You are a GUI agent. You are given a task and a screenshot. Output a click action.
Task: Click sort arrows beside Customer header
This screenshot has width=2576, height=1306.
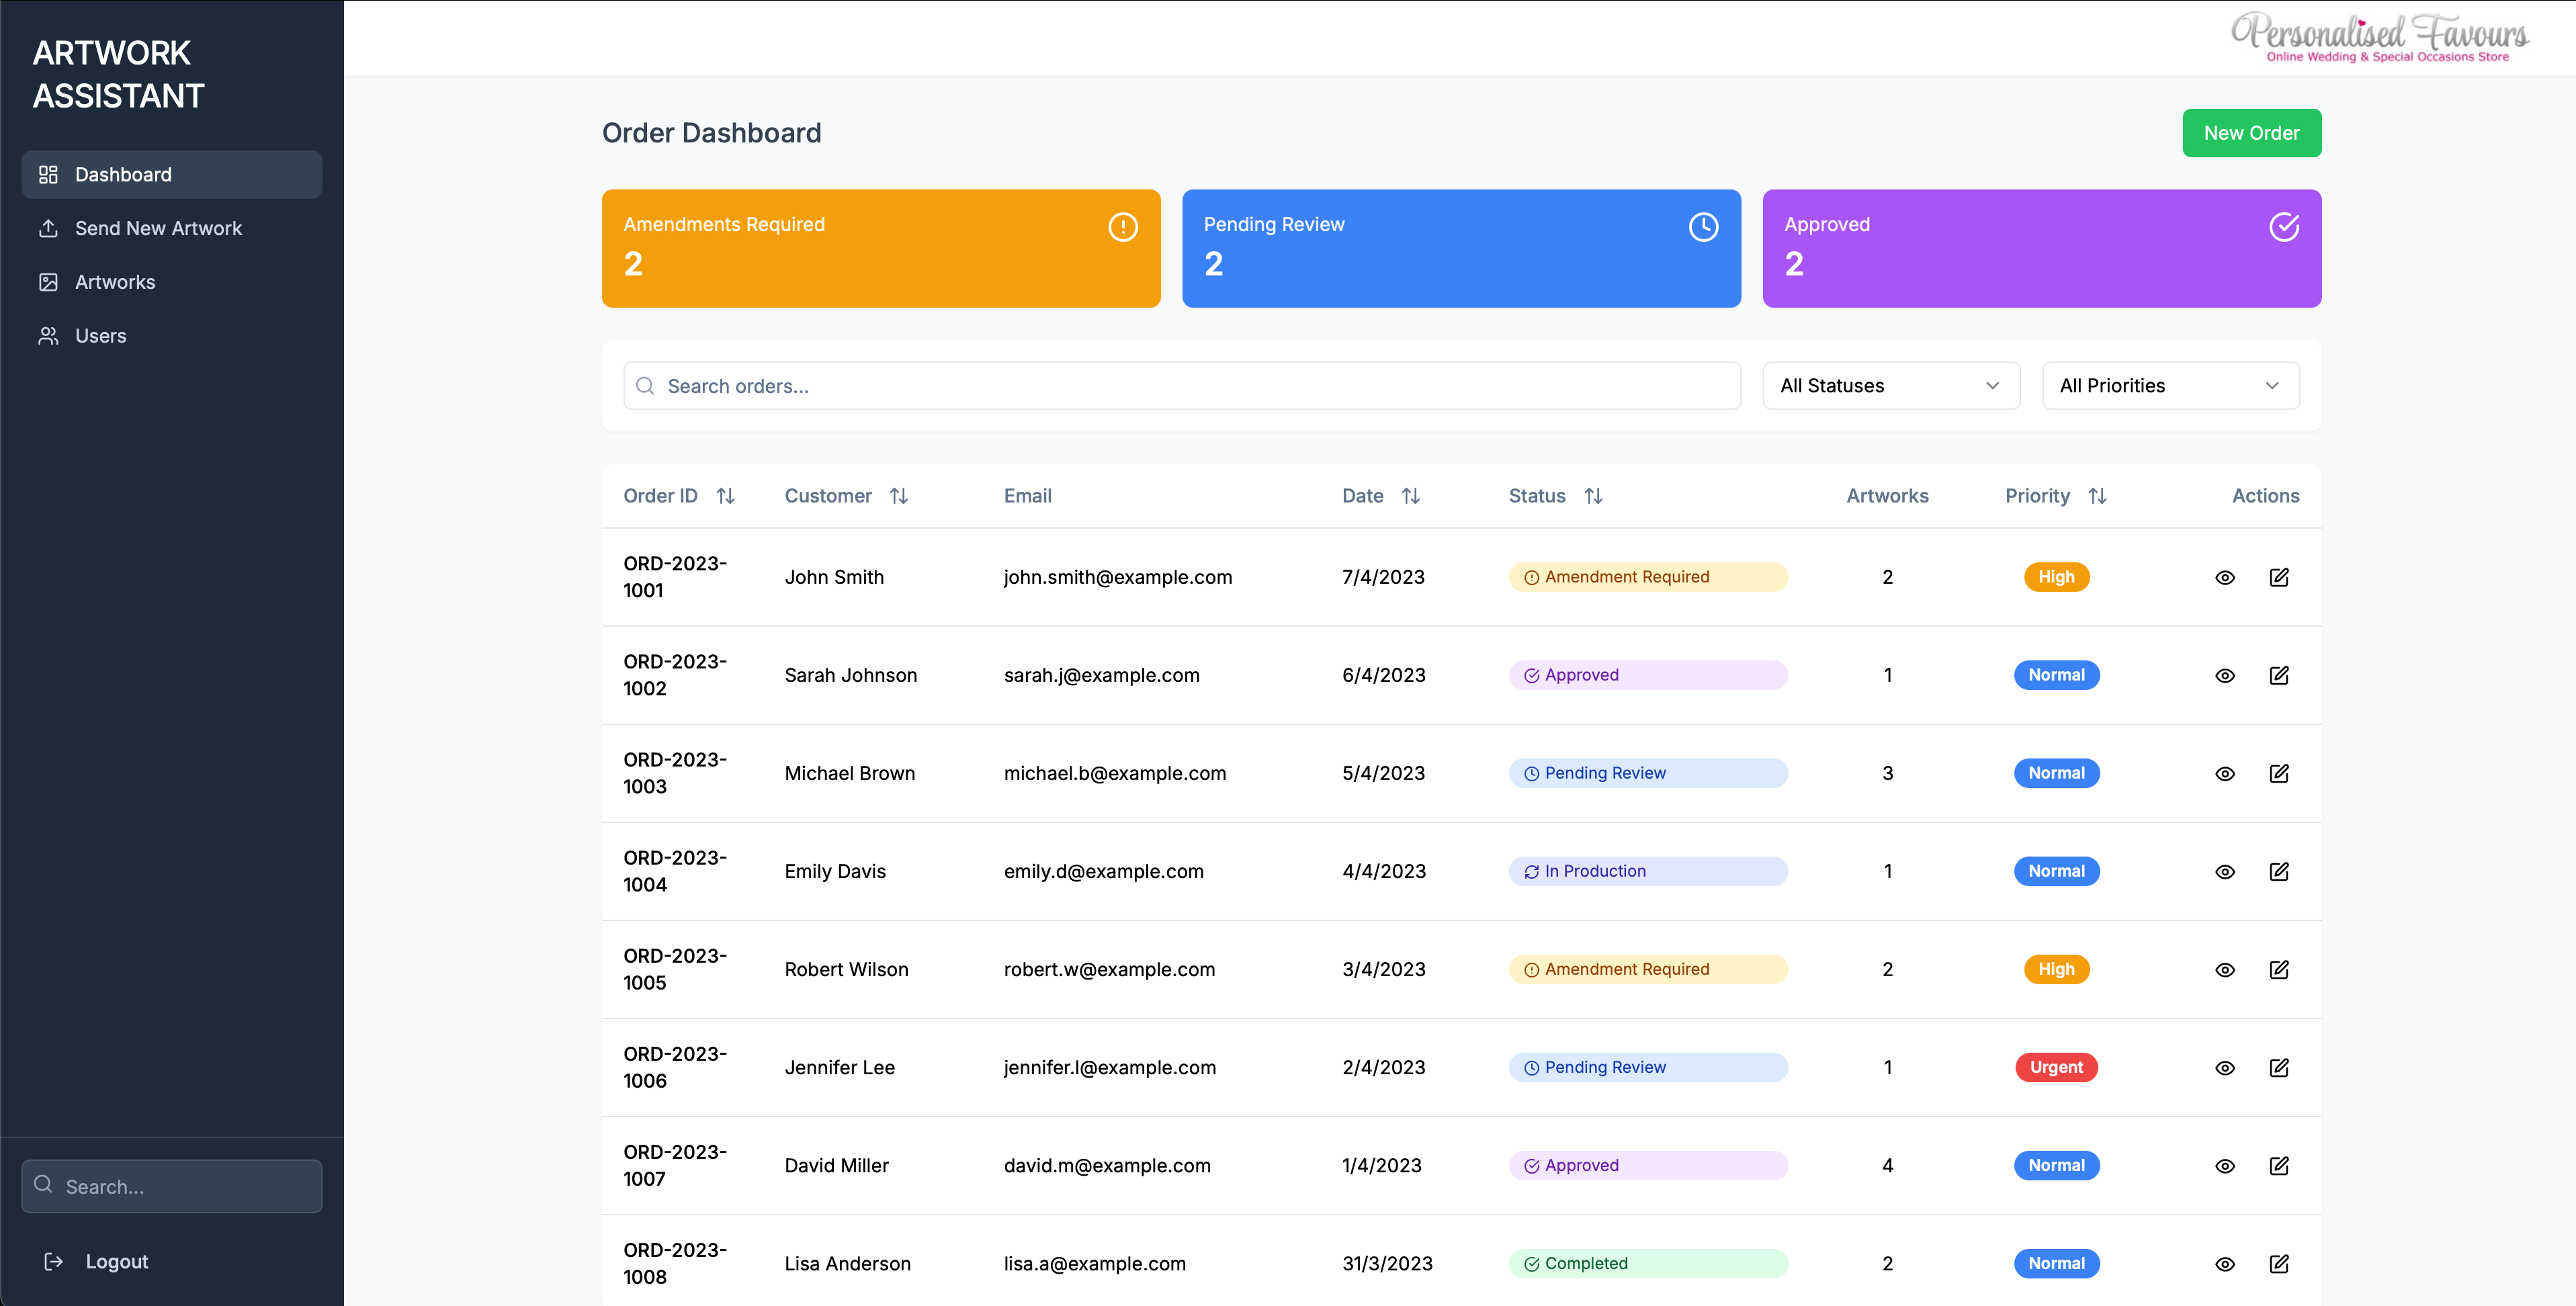[x=898, y=496]
